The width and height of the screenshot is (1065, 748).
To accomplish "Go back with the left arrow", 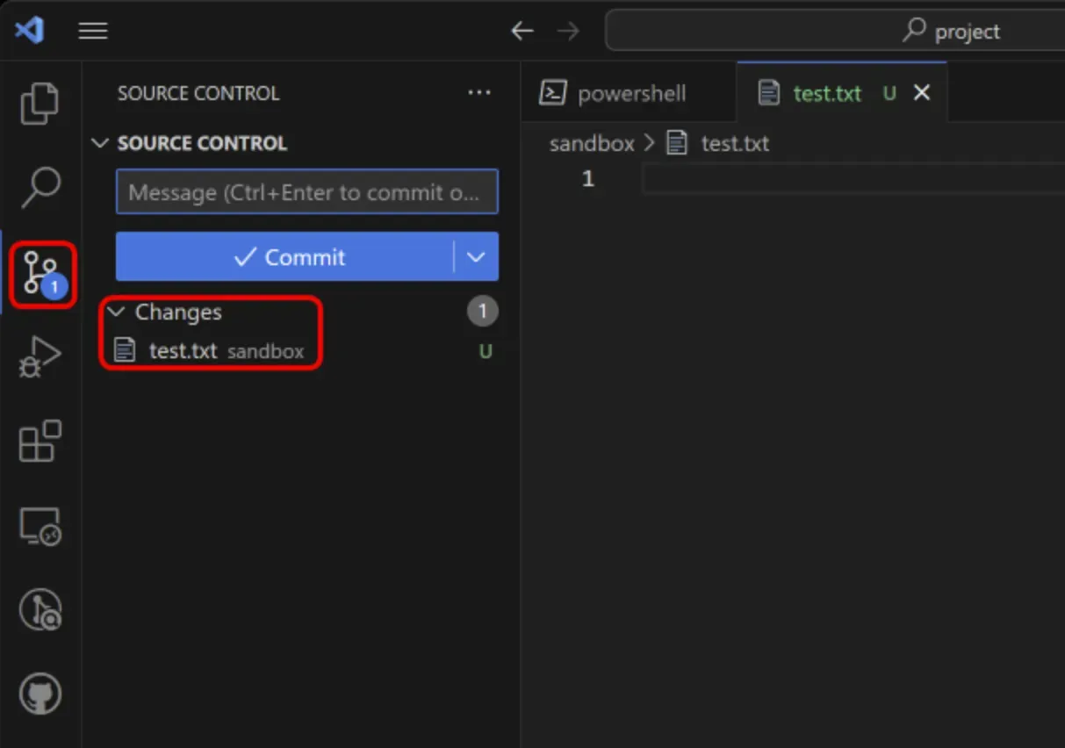I will tap(522, 32).
